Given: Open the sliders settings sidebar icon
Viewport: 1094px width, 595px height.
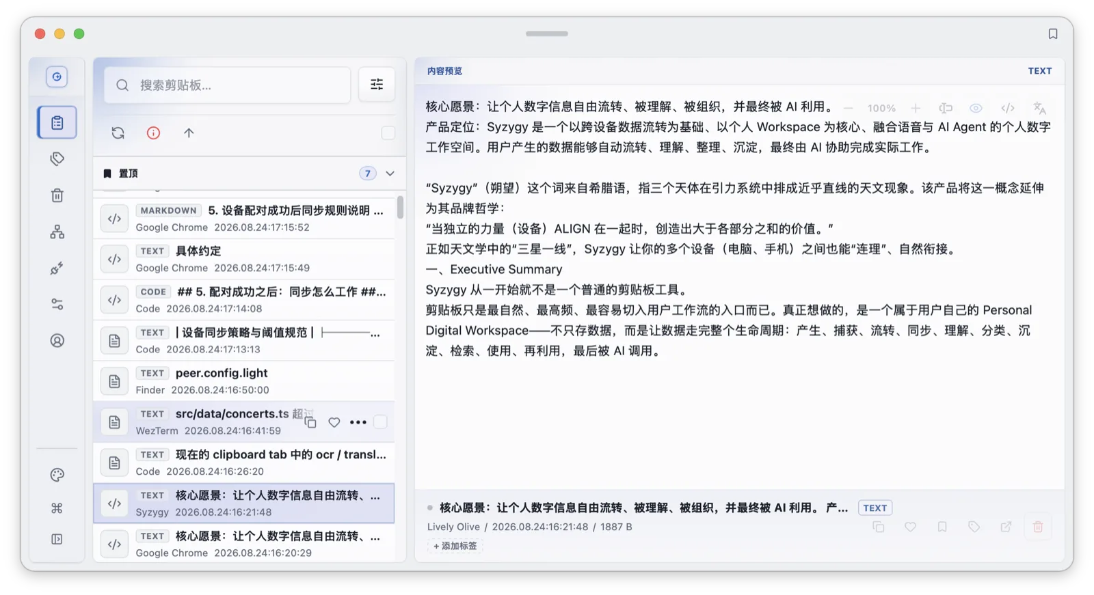Looking at the screenshot, I should [x=57, y=305].
